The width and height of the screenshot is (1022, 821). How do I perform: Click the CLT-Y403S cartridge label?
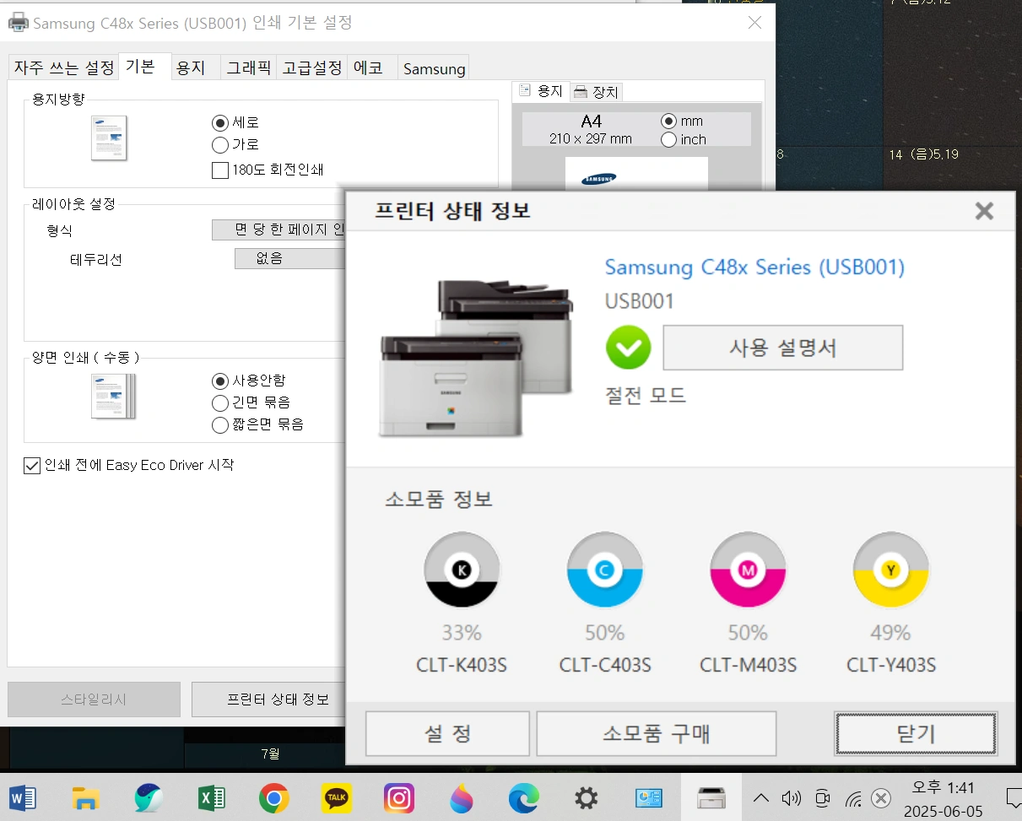coord(891,665)
